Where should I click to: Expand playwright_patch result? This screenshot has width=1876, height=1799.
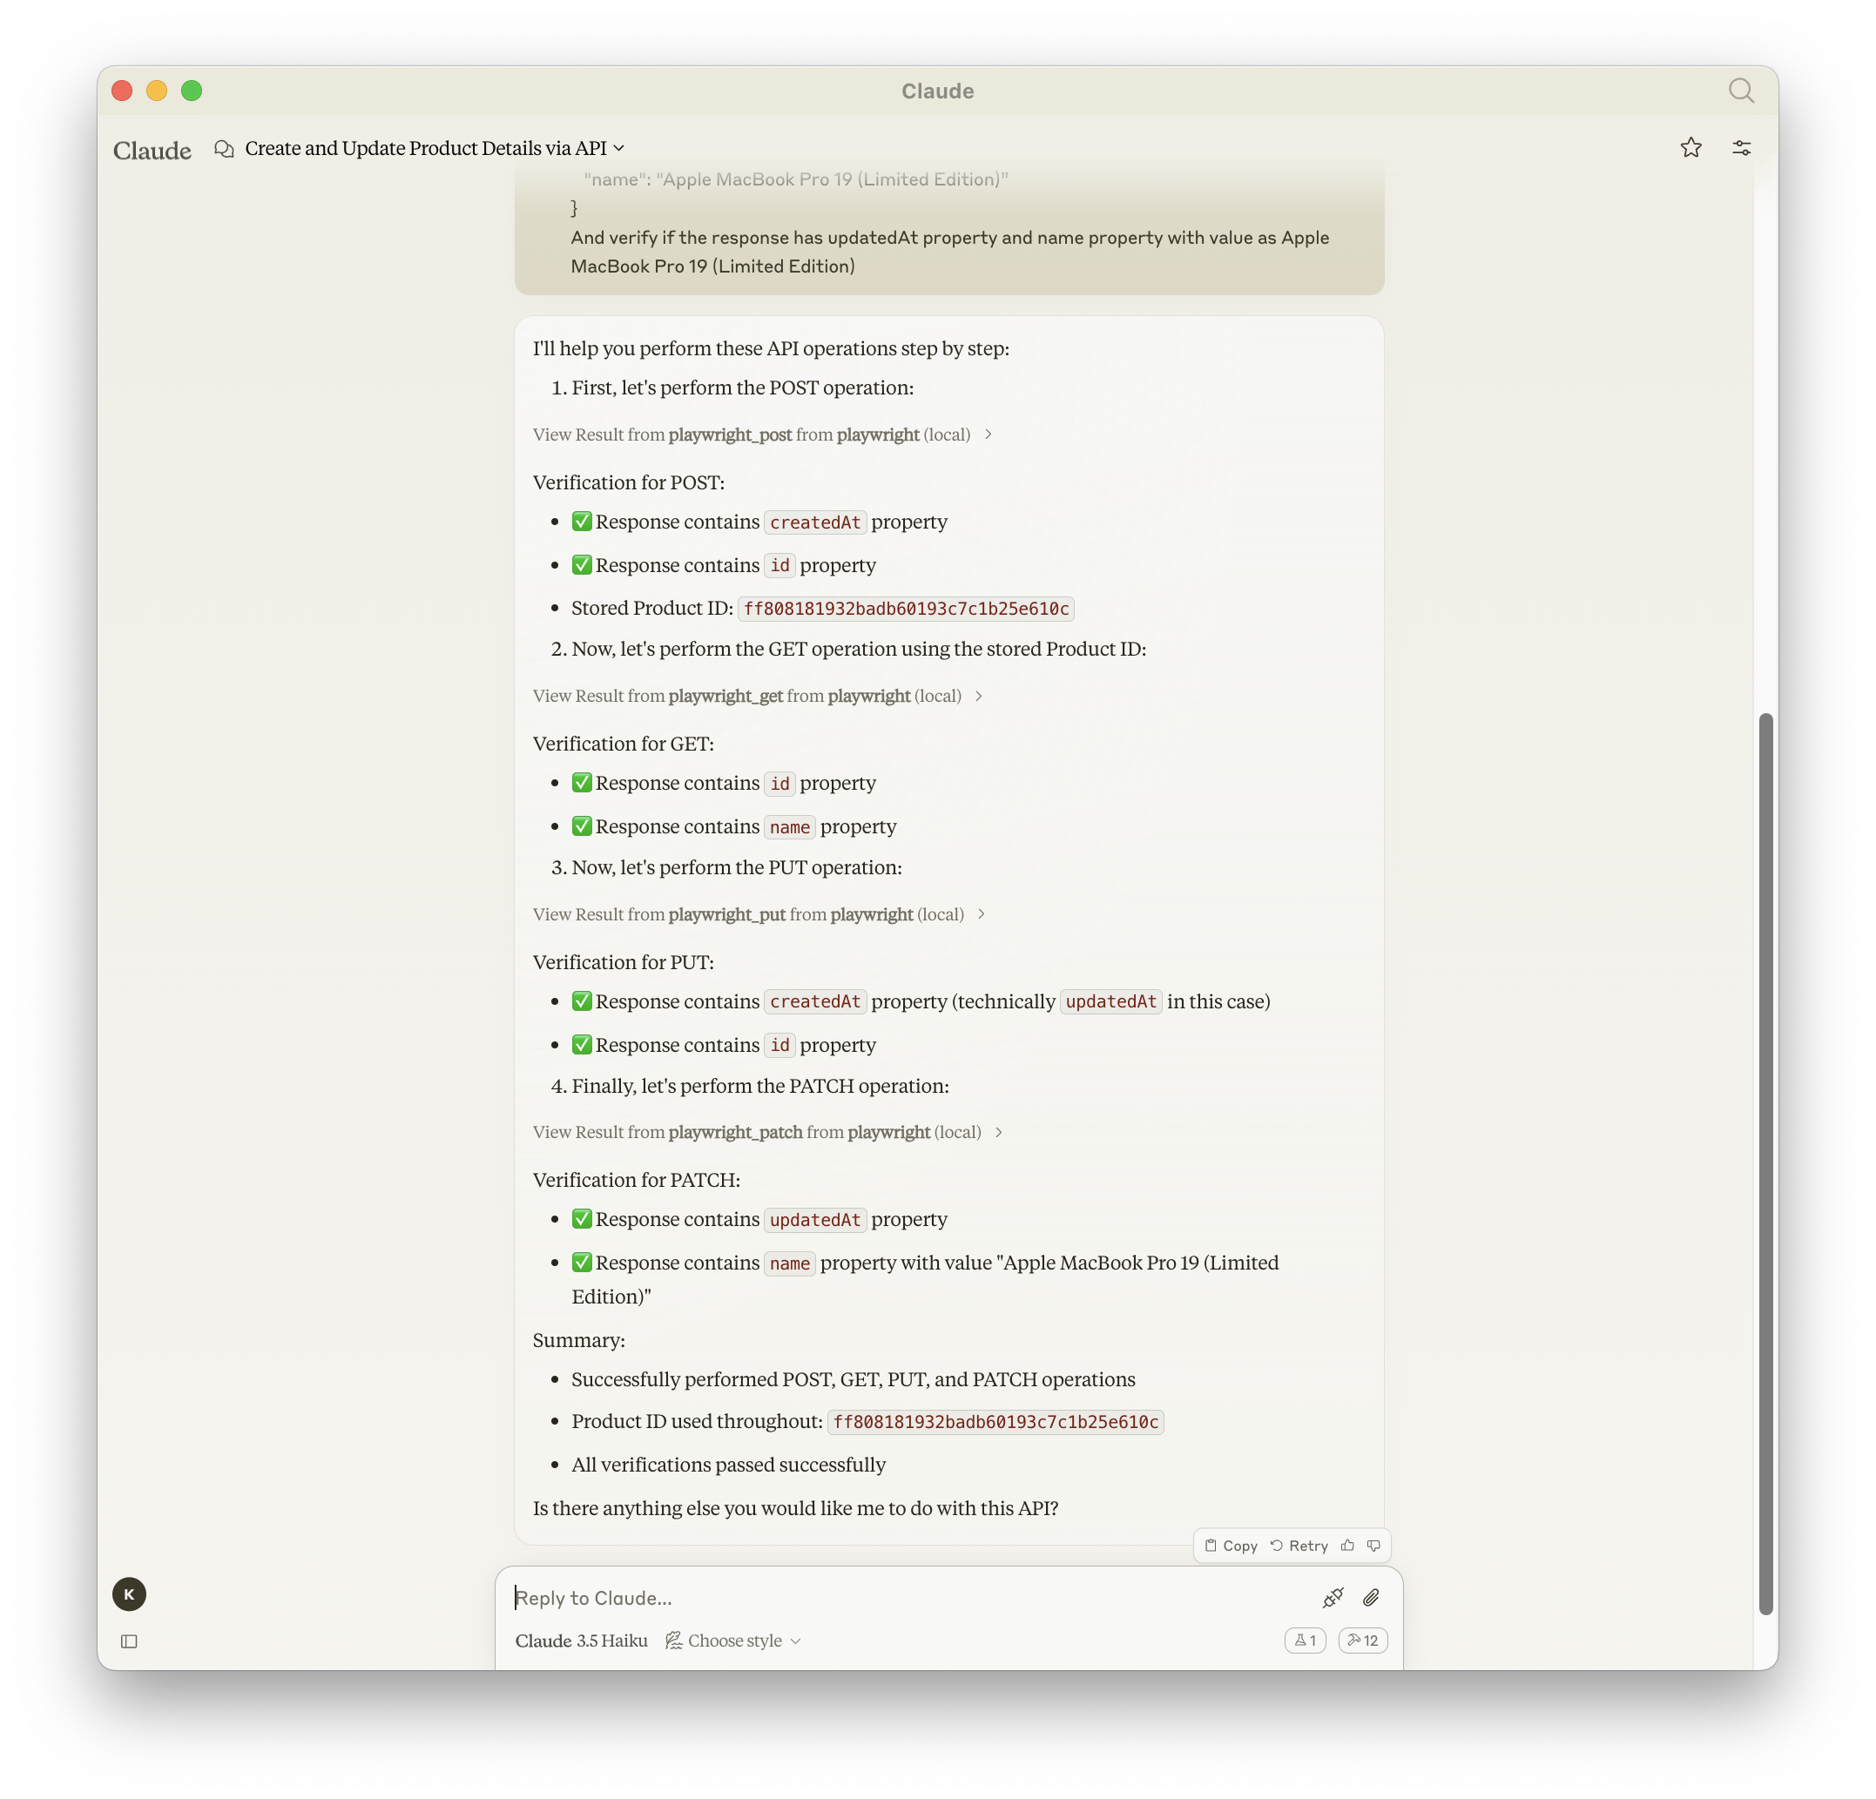coord(767,1132)
